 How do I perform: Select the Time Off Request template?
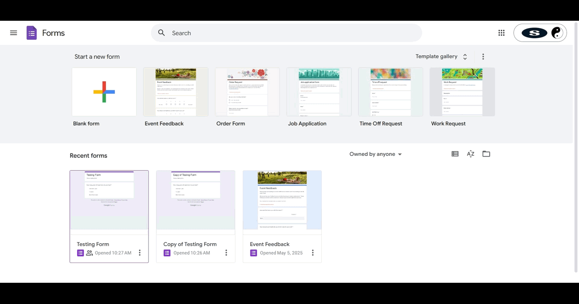point(390,92)
